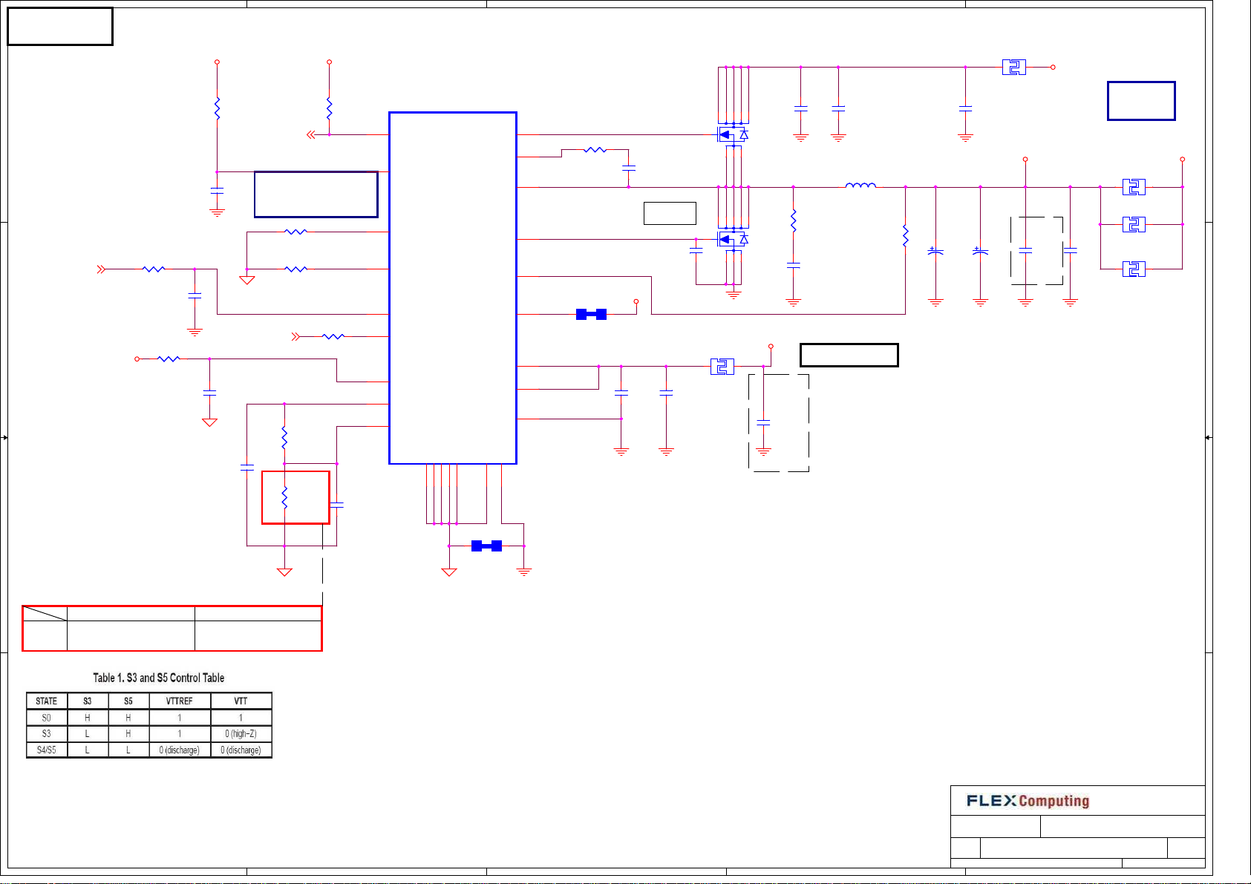The width and height of the screenshot is (1251, 884).
Task: Select the large blue IC rectangle
Action: coord(453,288)
